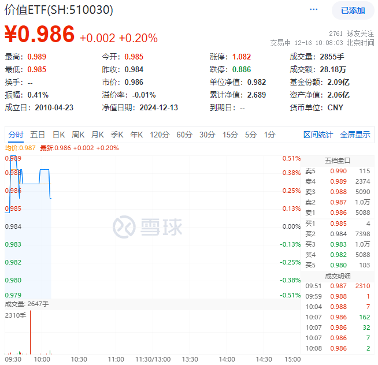Select the 卖2 order row at 0.987
The image size is (378, 365).
(x=338, y=202)
